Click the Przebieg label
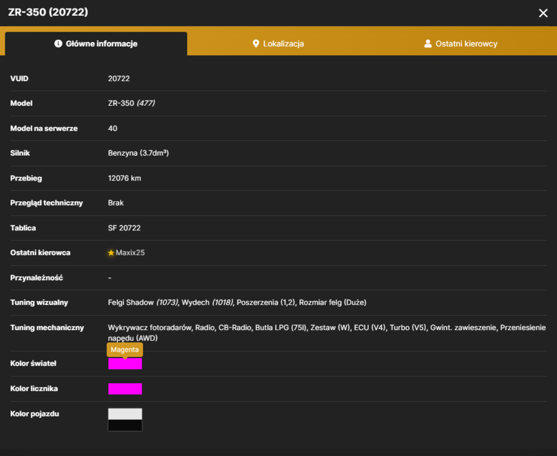This screenshot has width=557, height=456. pos(26,178)
